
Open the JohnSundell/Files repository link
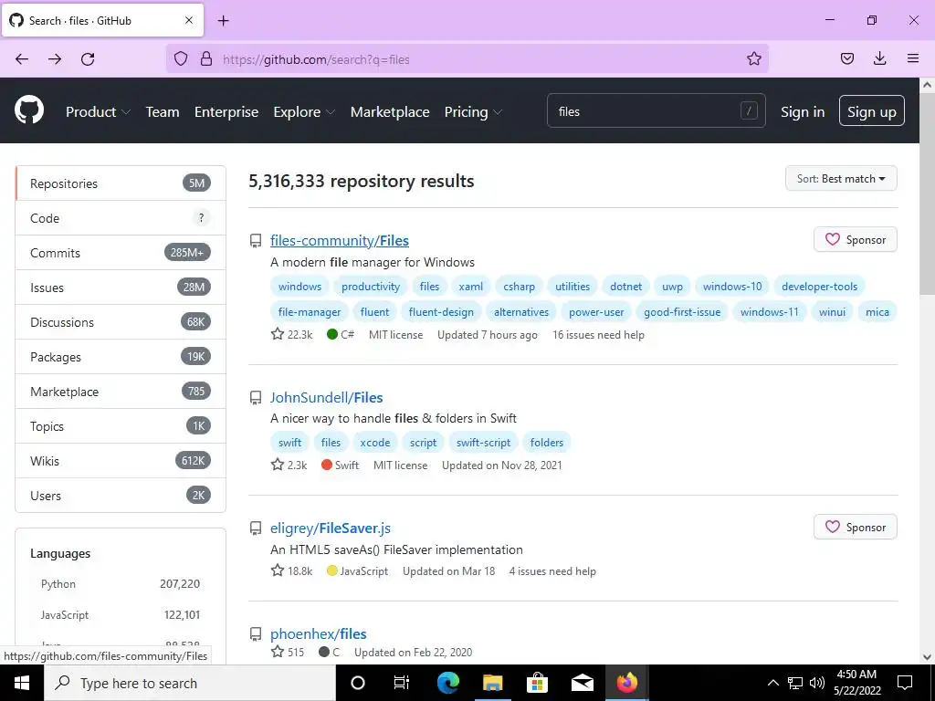point(326,397)
